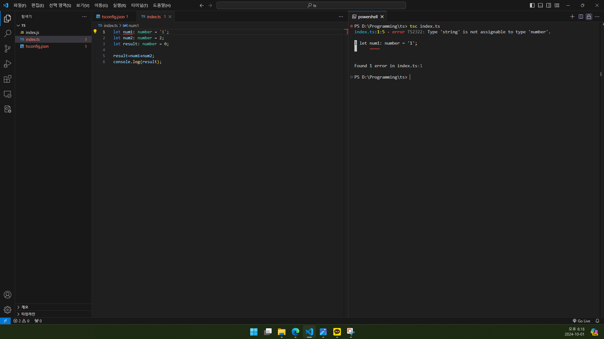Open Run and Debug view

tap(8, 64)
